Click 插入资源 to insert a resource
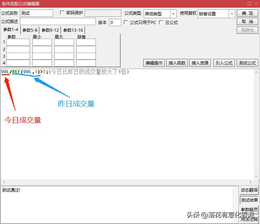This screenshot has height=224, width=260. [200, 63]
